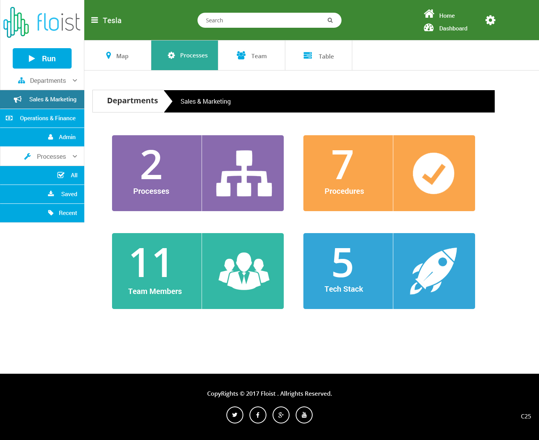Click the blue Run button

tap(42, 58)
